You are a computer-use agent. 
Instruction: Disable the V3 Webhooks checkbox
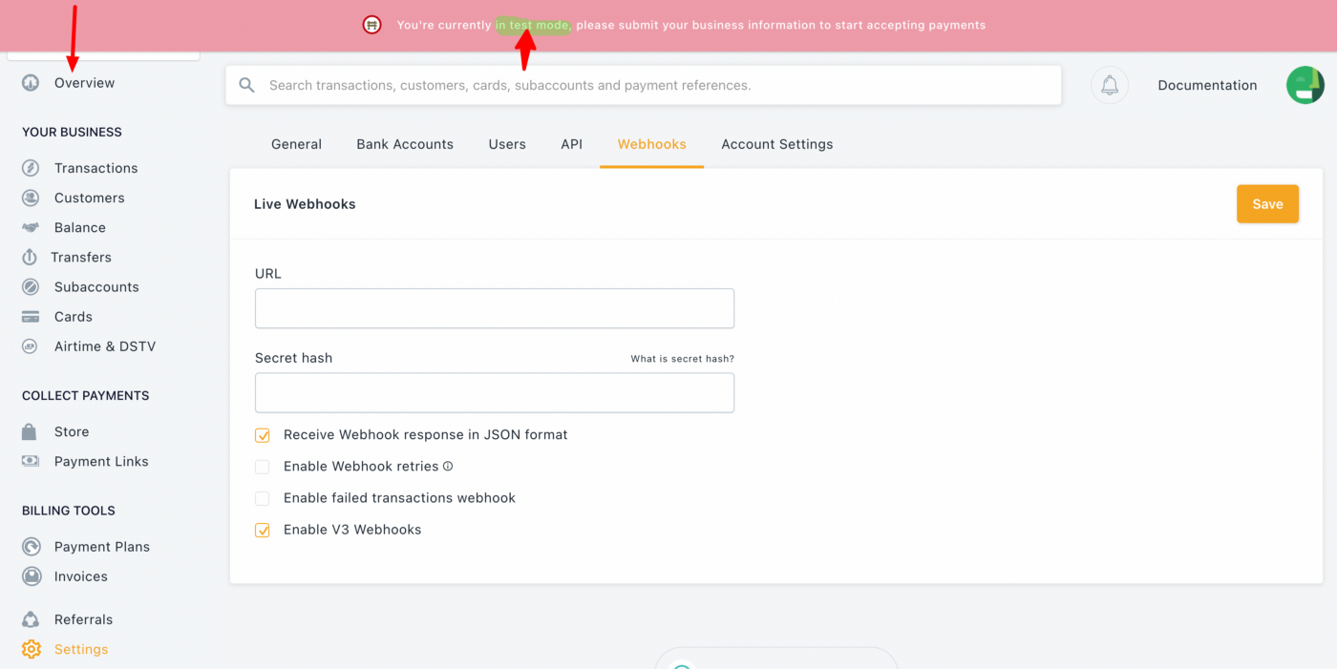[263, 530]
